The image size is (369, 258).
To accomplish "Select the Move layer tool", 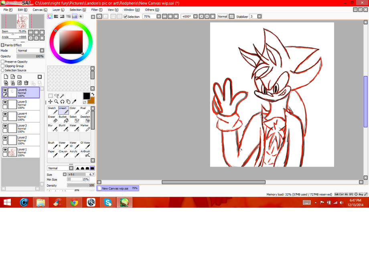I will pyautogui.click(x=51, y=102).
